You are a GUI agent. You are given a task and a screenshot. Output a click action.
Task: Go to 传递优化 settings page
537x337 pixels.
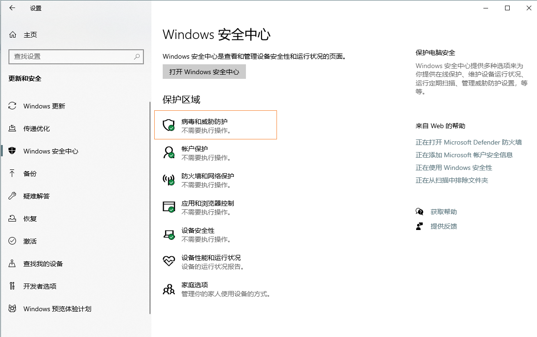pos(36,129)
